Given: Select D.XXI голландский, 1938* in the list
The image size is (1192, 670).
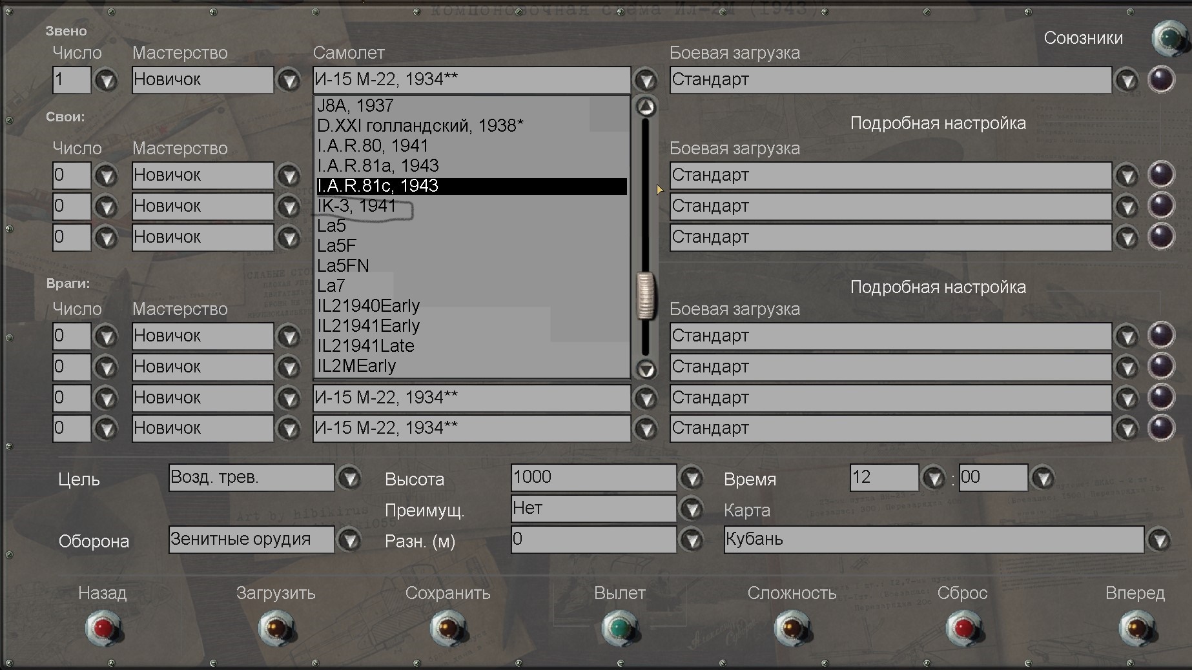Looking at the screenshot, I should coord(472,126).
